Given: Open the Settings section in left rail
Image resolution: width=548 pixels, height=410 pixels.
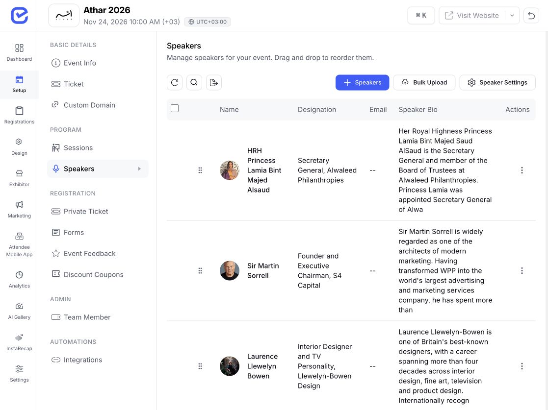Looking at the screenshot, I should click(x=19, y=373).
